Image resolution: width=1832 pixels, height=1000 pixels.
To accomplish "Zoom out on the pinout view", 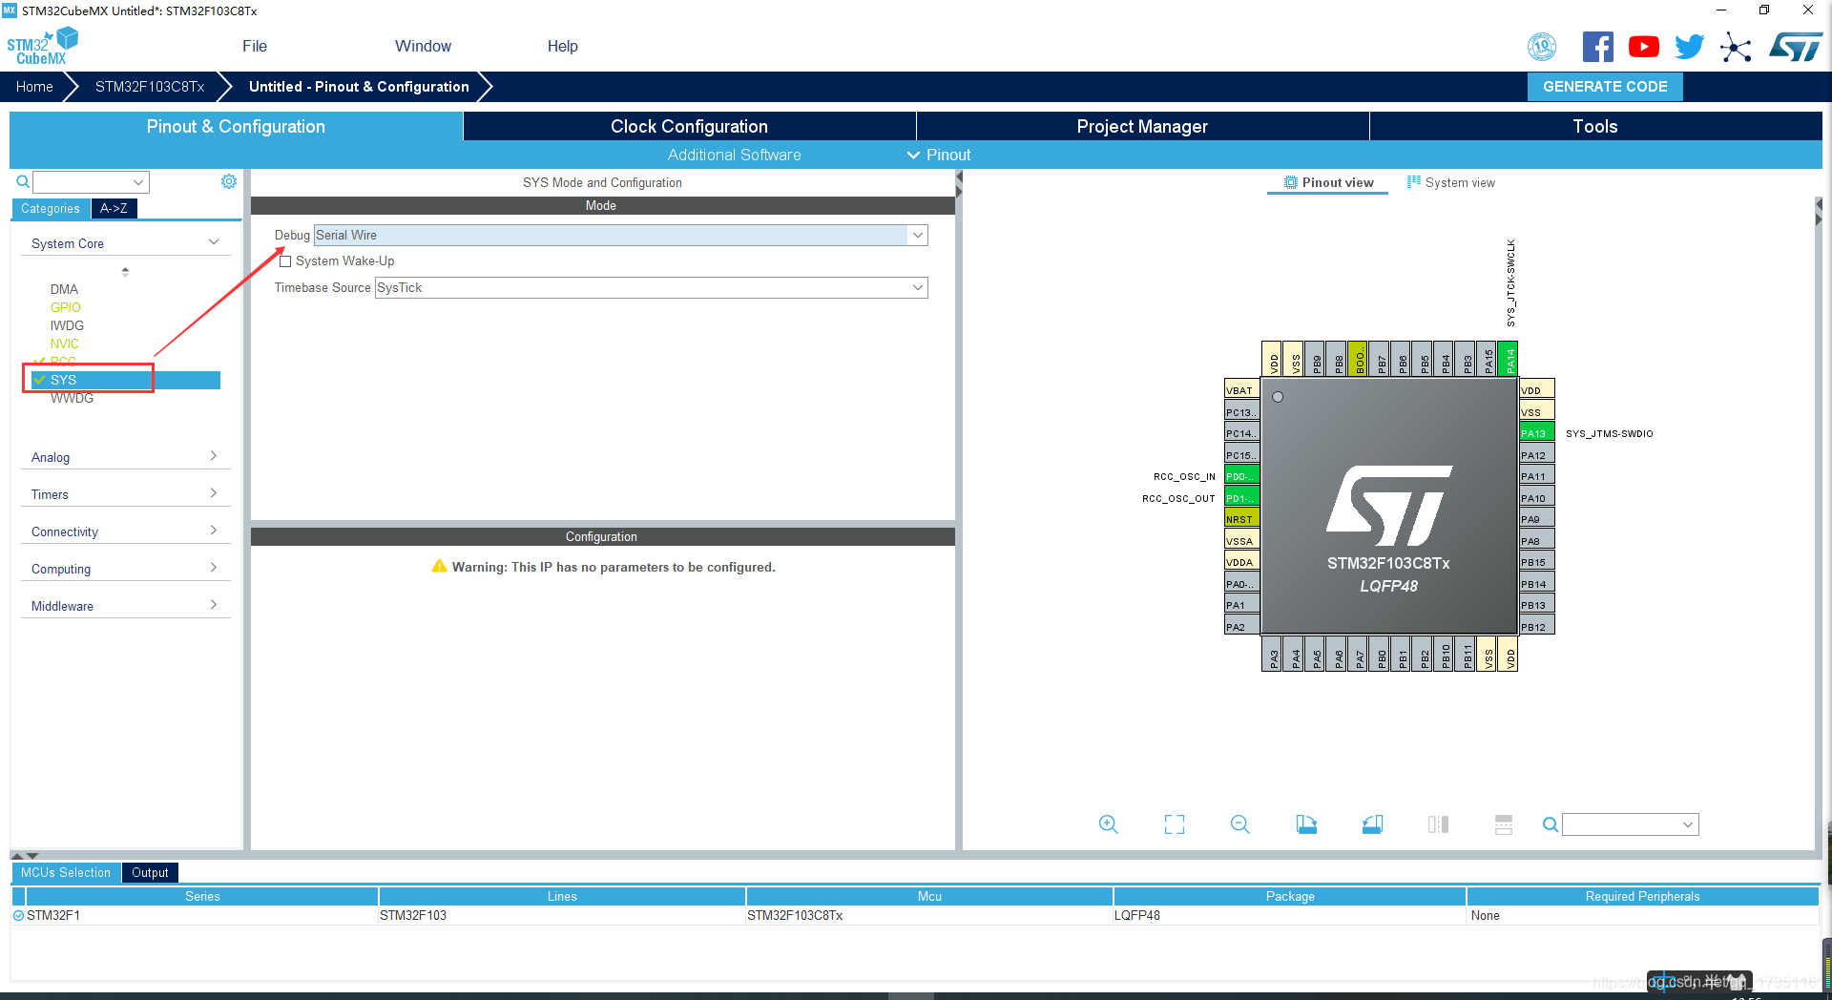I will click(1240, 824).
